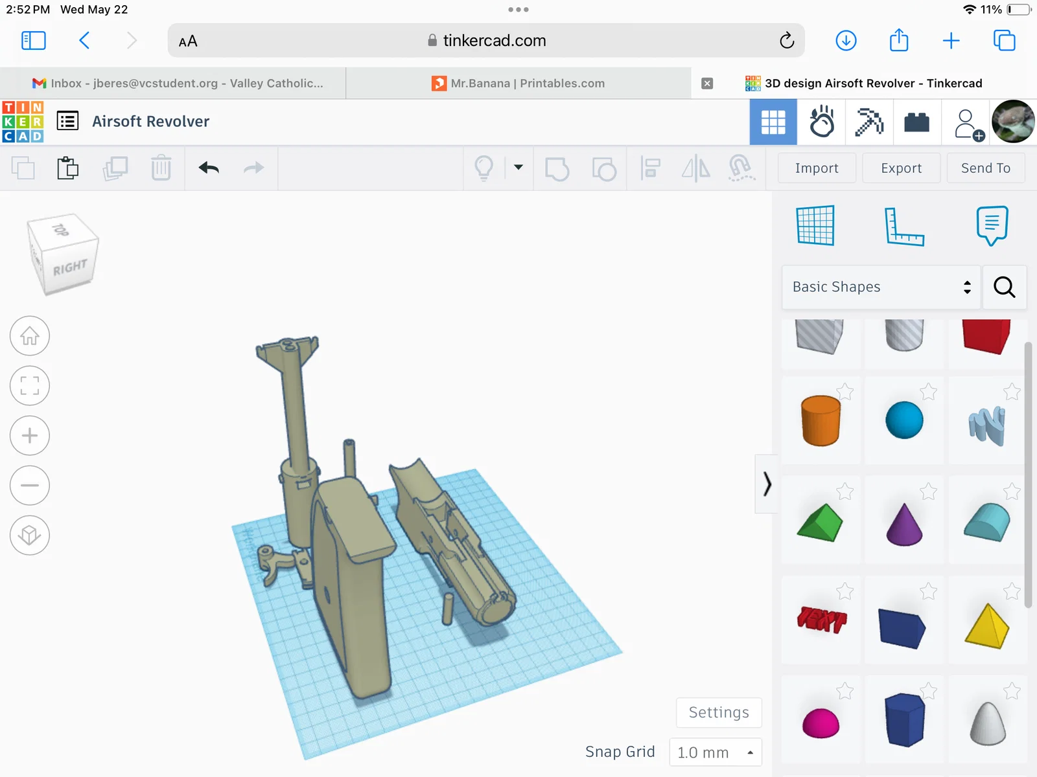Open the Safari share sheet
Screen dimensions: 1037x777
(x=899, y=39)
